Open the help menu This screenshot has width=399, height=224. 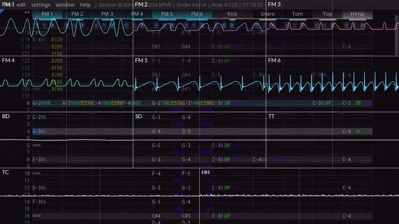click(85, 5)
